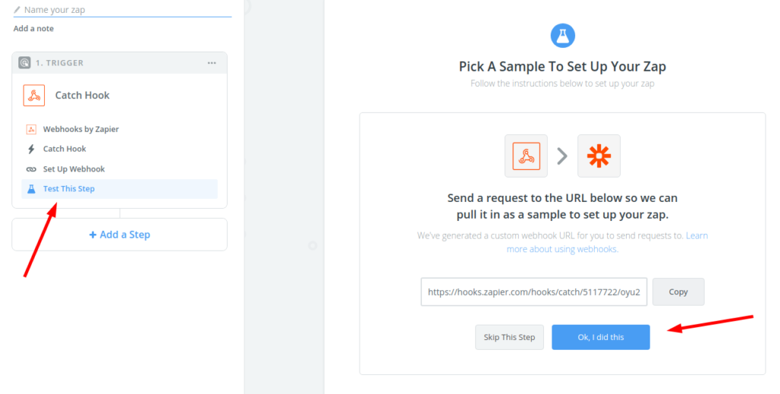This screenshot has height=394, width=780.
Task: Select the Test This Step item
Action: click(69, 189)
